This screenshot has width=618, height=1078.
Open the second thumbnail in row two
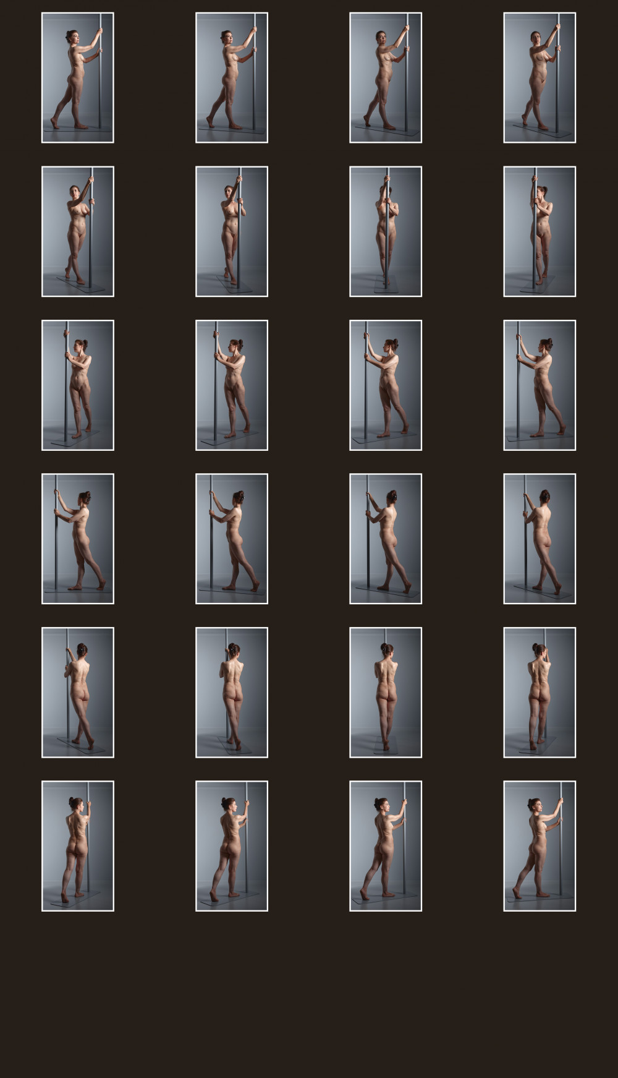tap(232, 231)
